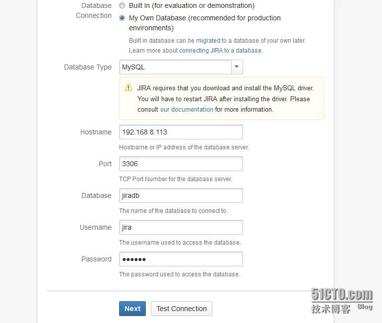Expand the Database Type dropdown arrow
This screenshot has width=382, height=323.
[237, 67]
